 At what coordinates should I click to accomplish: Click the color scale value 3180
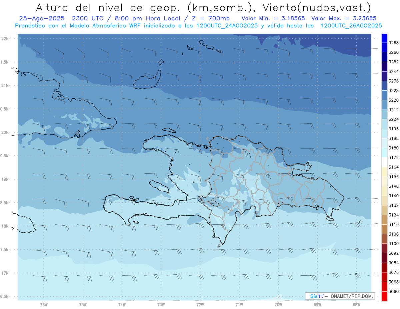tap(394, 148)
